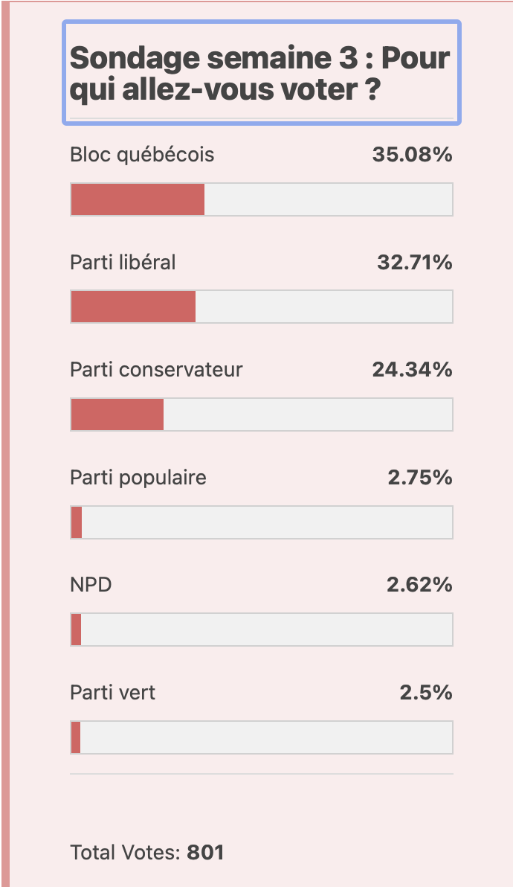Click the Parti conservateur progress bar
The image size is (513, 887).
coord(262,414)
